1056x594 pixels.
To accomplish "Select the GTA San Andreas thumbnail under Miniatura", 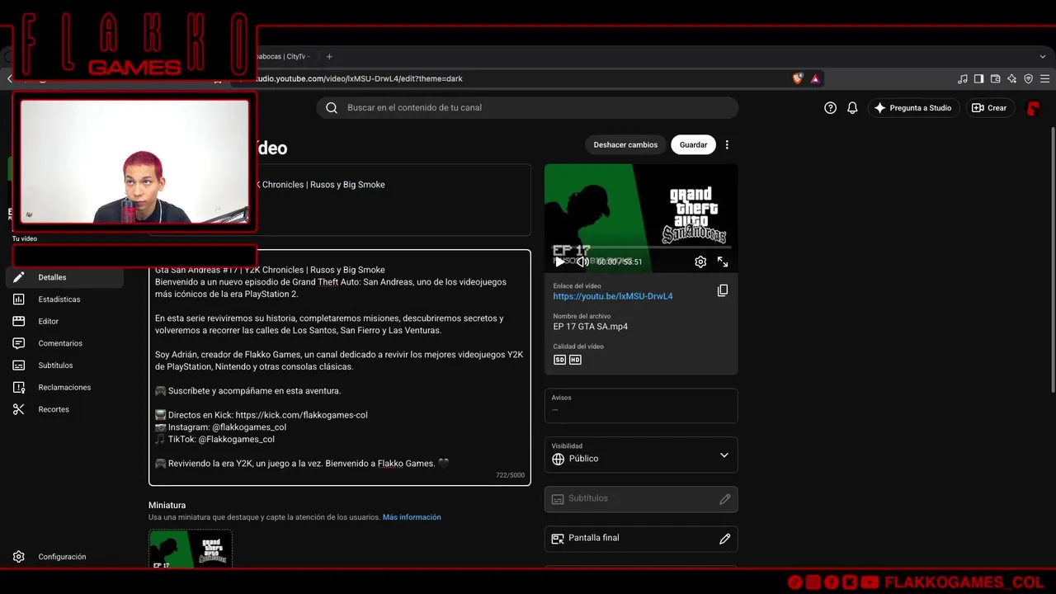I will tap(191, 549).
